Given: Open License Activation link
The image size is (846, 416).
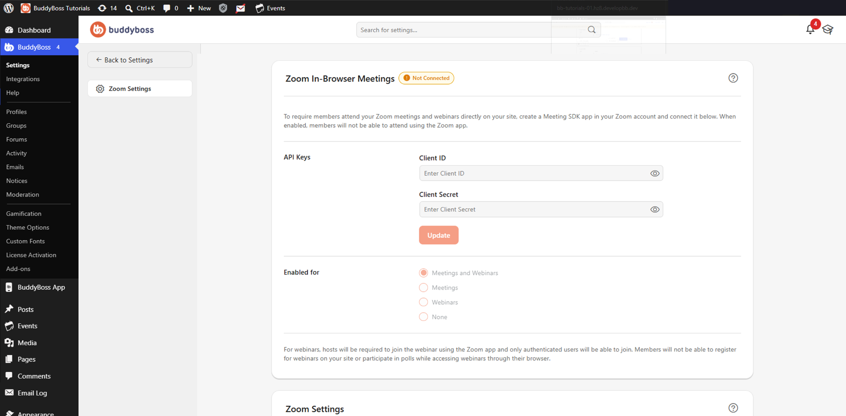Looking at the screenshot, I should pyautogui.click(x=31, y=255).
